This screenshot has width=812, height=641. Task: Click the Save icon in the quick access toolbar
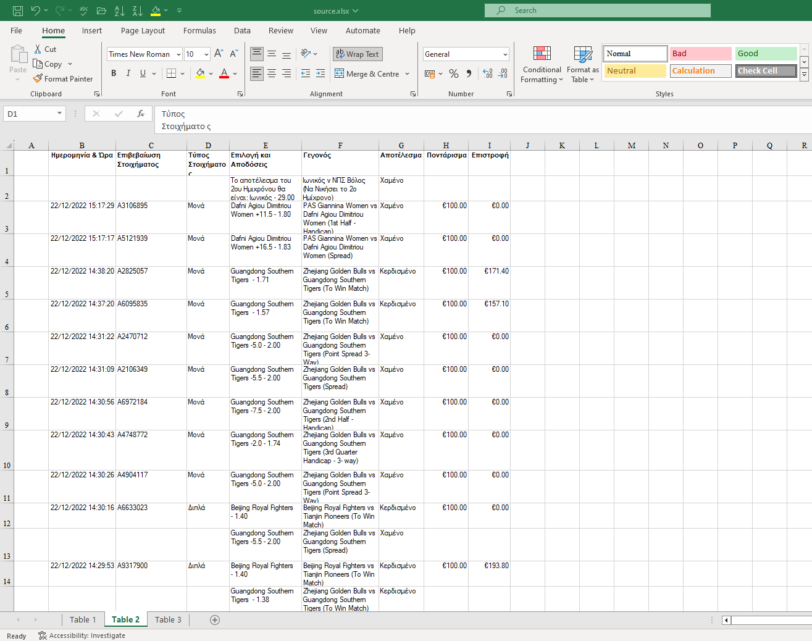click(x=18, y=10)
